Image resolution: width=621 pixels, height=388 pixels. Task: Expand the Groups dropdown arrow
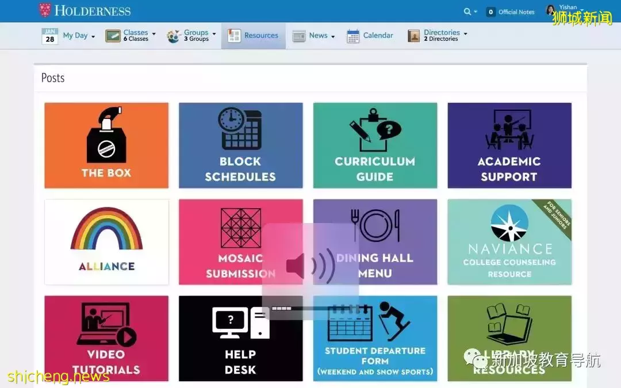point(214,34)
